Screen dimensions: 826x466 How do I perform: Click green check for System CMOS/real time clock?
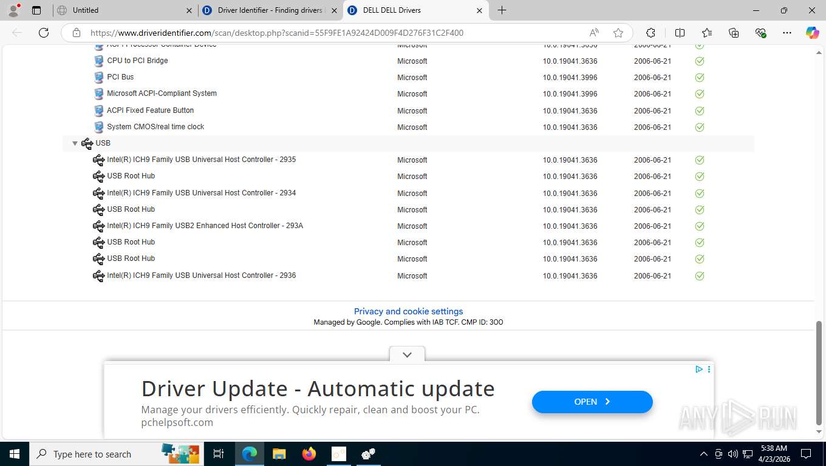pyautogui.click(x=700, y=127)
